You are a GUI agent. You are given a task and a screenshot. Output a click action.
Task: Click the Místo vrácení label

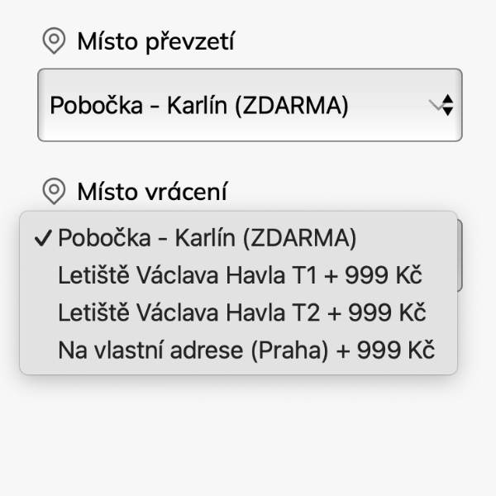click(x=152, y=192)
